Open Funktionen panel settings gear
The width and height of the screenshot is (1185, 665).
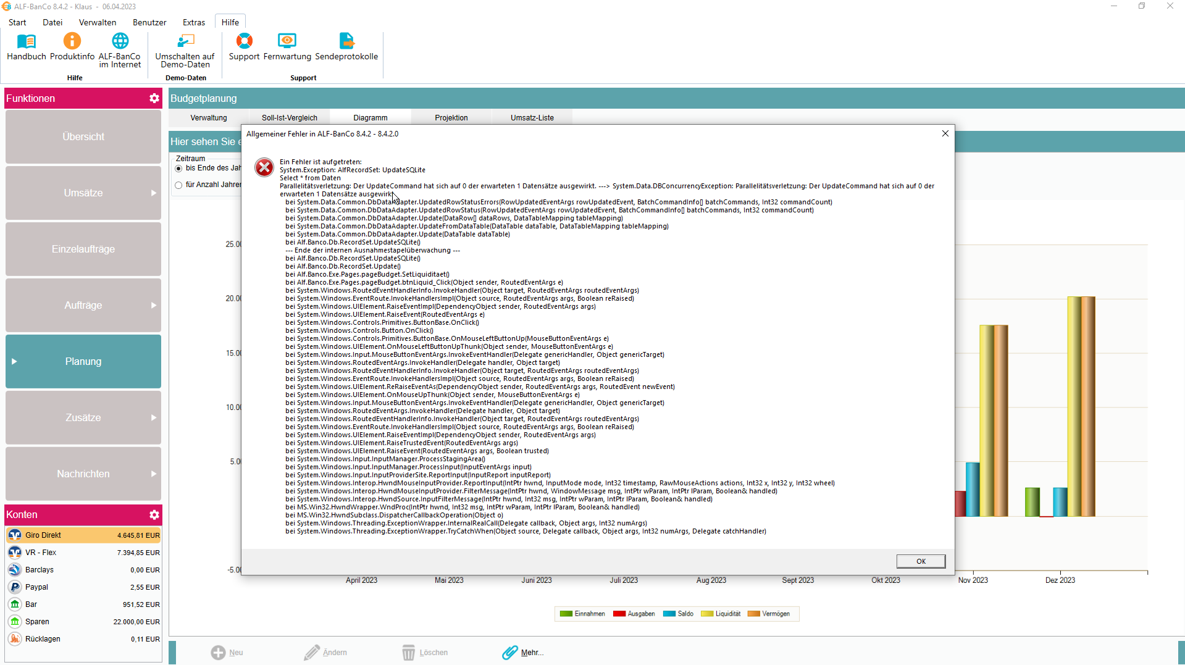pos(154,98)
